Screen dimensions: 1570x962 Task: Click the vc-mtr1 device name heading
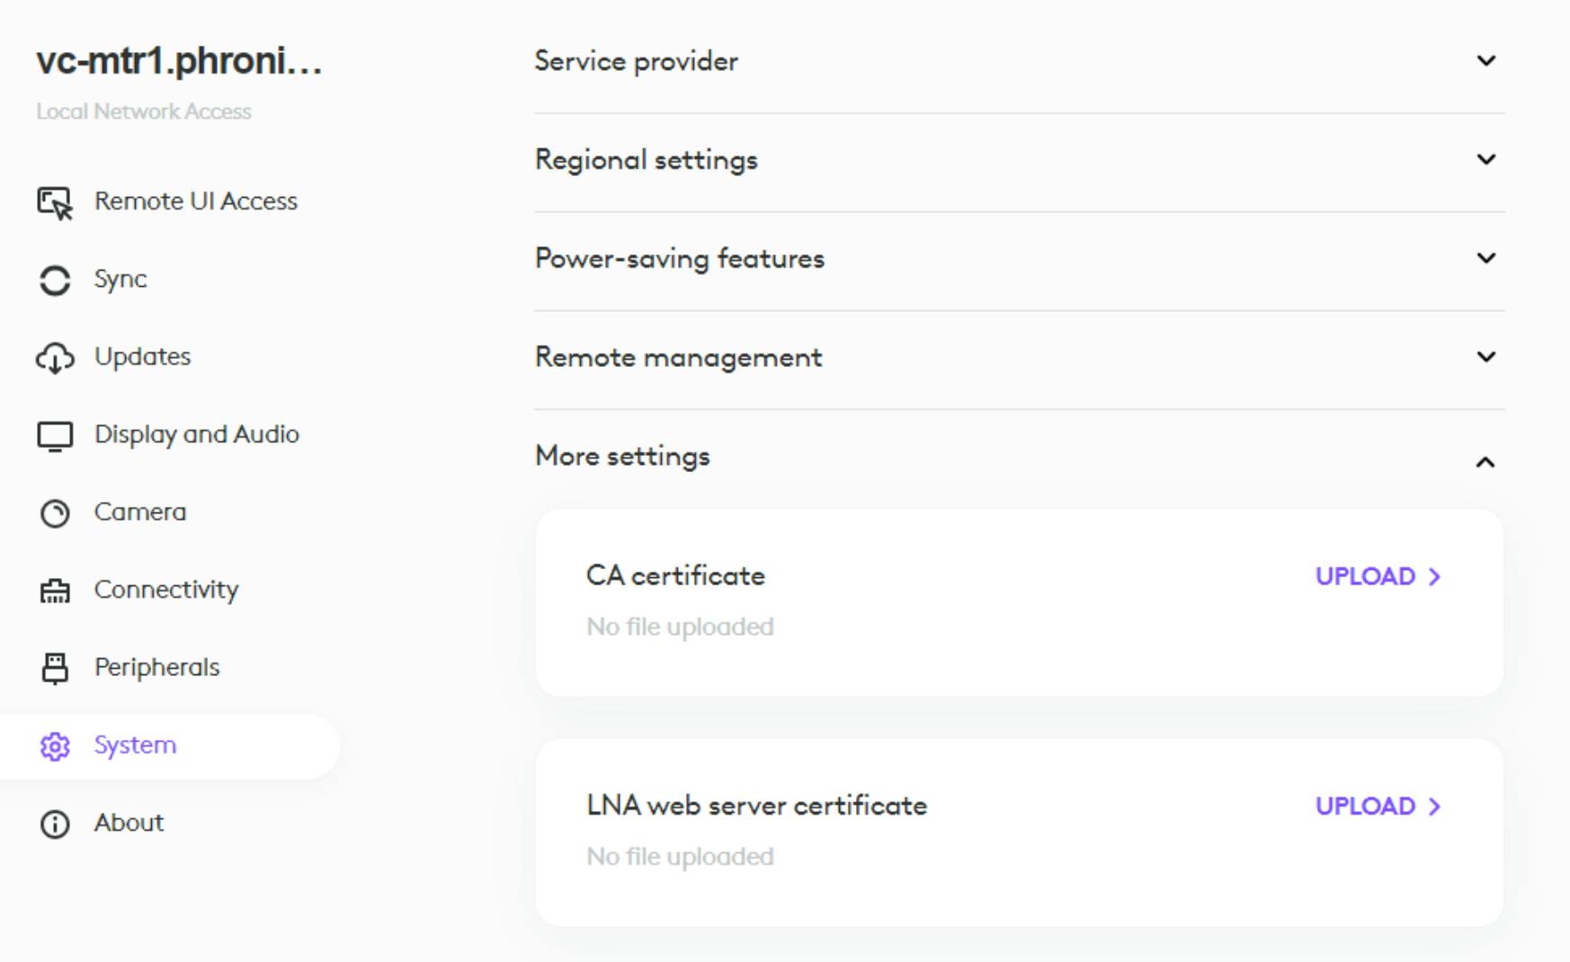click(x=179, y=61)
